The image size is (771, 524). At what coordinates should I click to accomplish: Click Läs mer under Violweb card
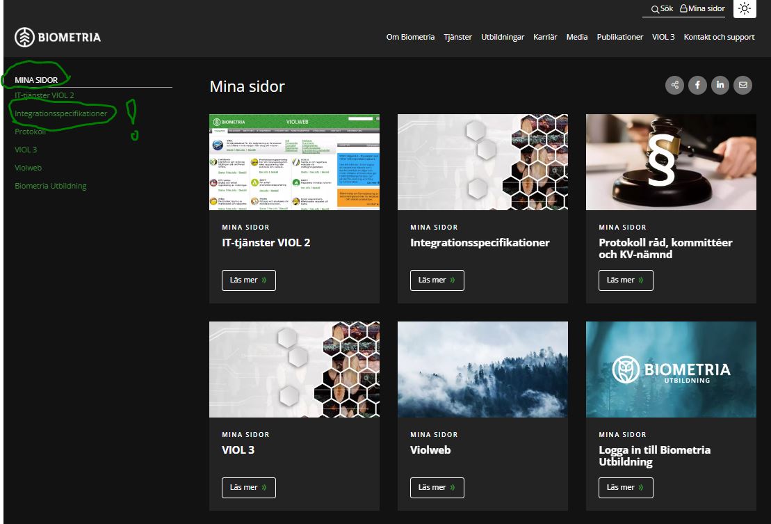tap(437, 488)
